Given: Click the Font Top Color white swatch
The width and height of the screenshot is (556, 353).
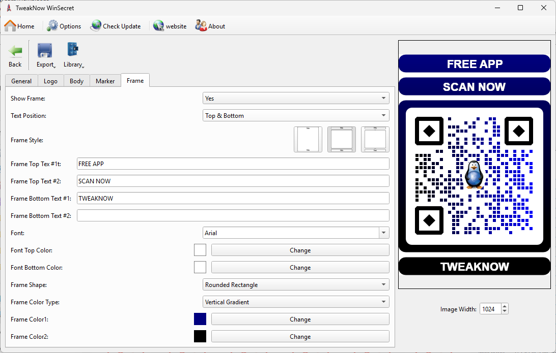Looking at the screenshot, I should [x=200, y=250].
